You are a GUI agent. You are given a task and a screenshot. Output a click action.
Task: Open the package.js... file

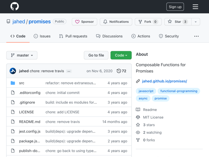point(29,141)
